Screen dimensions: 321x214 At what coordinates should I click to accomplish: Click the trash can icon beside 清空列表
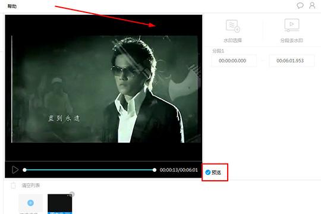point(13,185)
